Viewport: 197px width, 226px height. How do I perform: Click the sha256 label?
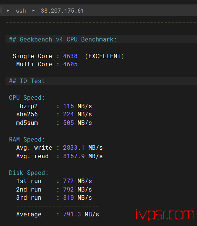pyautogui.click(x=27, y=114)
